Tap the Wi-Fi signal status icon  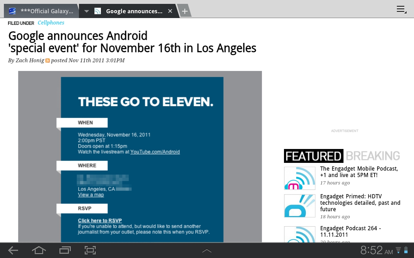tap(398, 250)
